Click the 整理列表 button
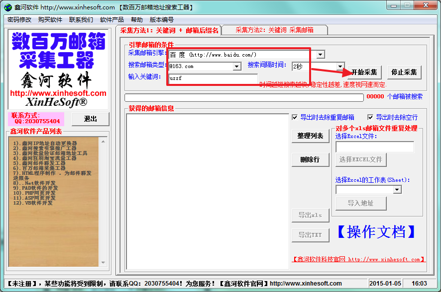Viewport: 441px width, 292px height. pyautogui.click(x=311, y=136)
